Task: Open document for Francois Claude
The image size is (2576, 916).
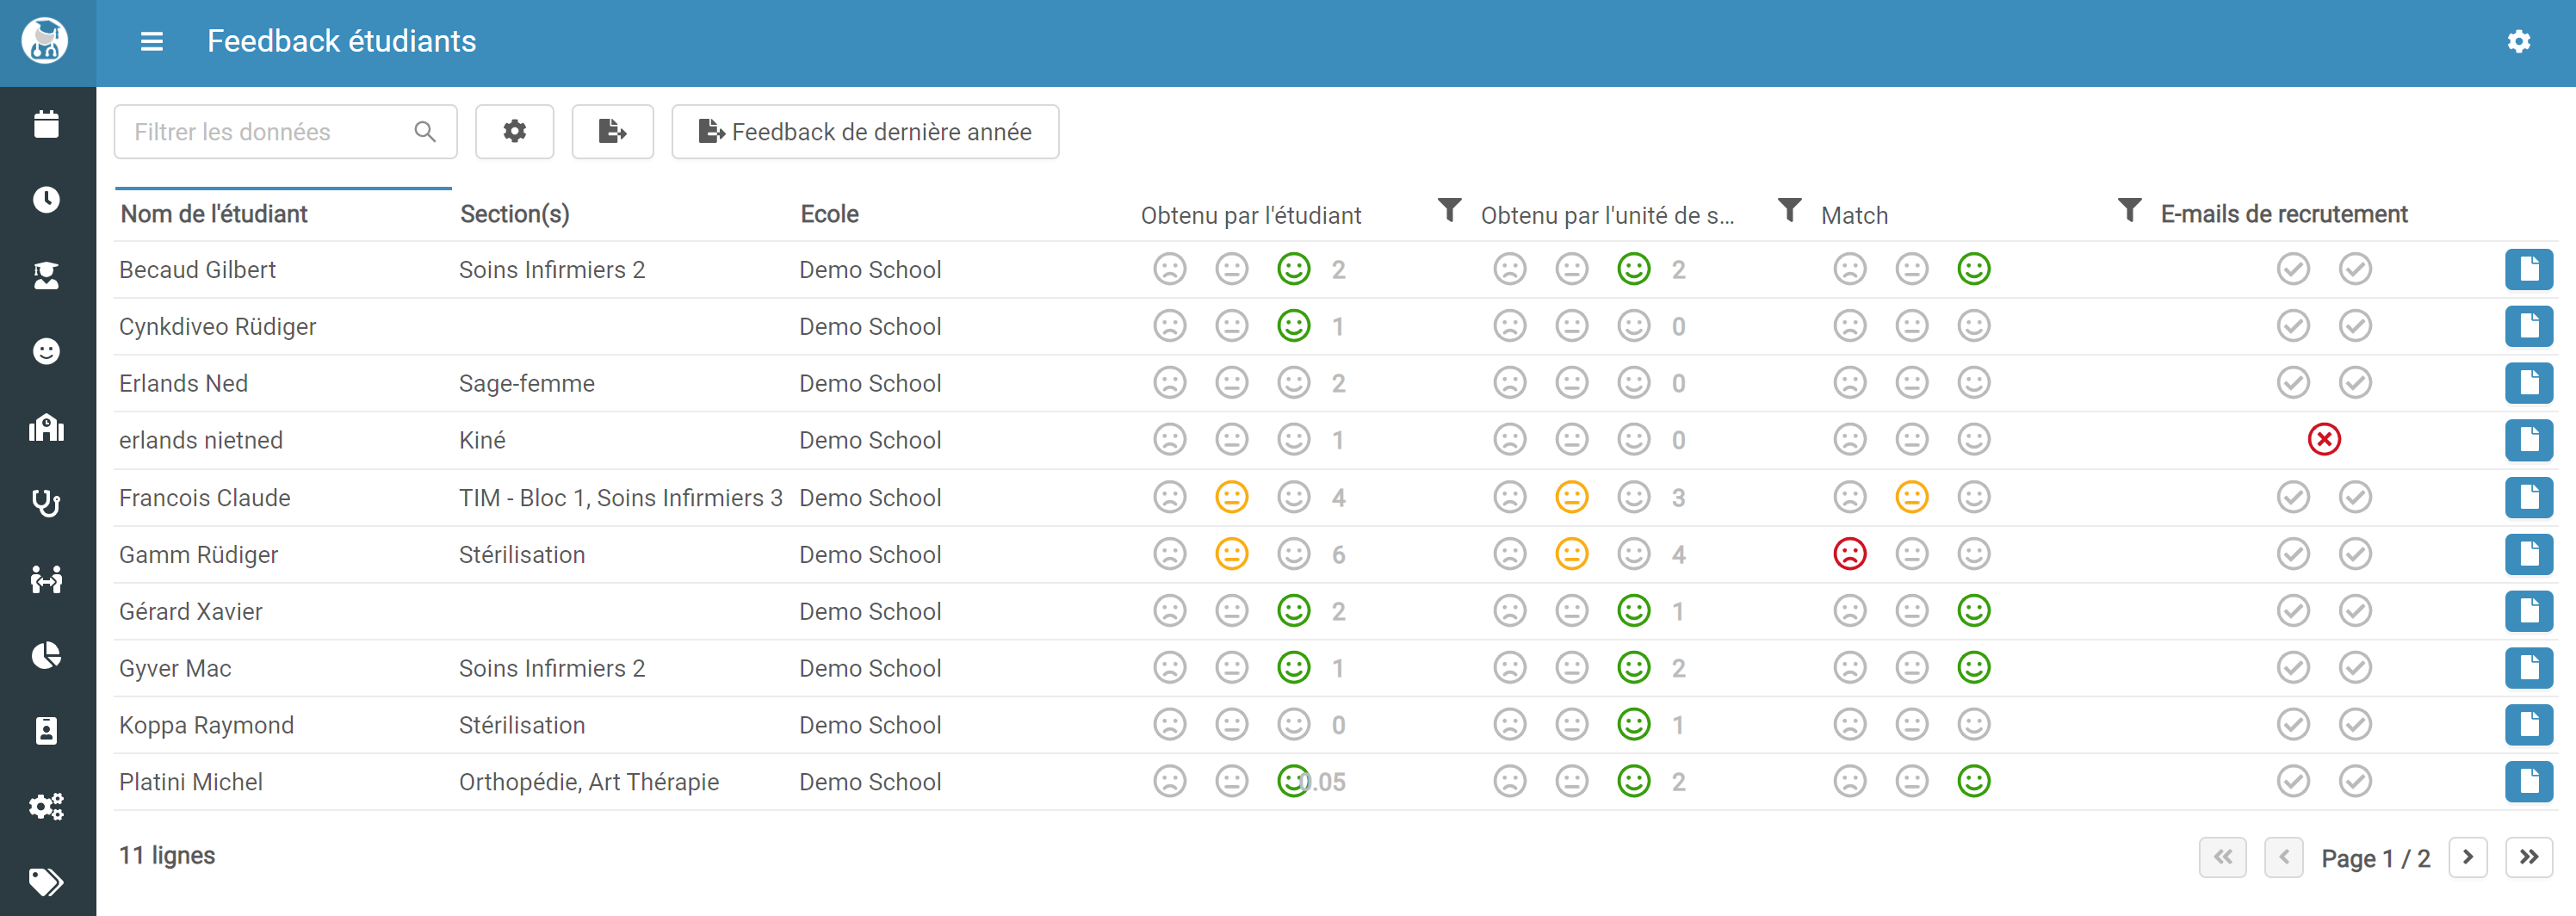Action: click(x=2528, y=498)
